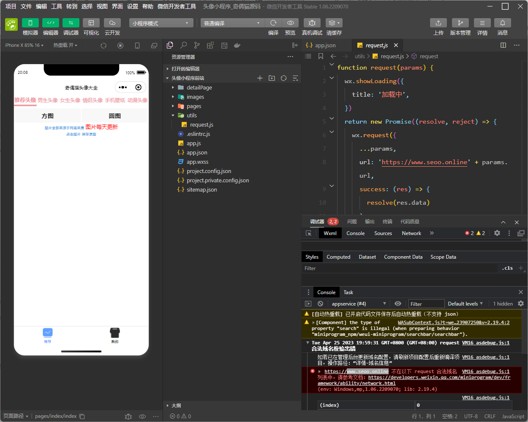Open the Computed styles tab
The width and height of the screenshot is (528, 422).
click(x=338, y=257)
